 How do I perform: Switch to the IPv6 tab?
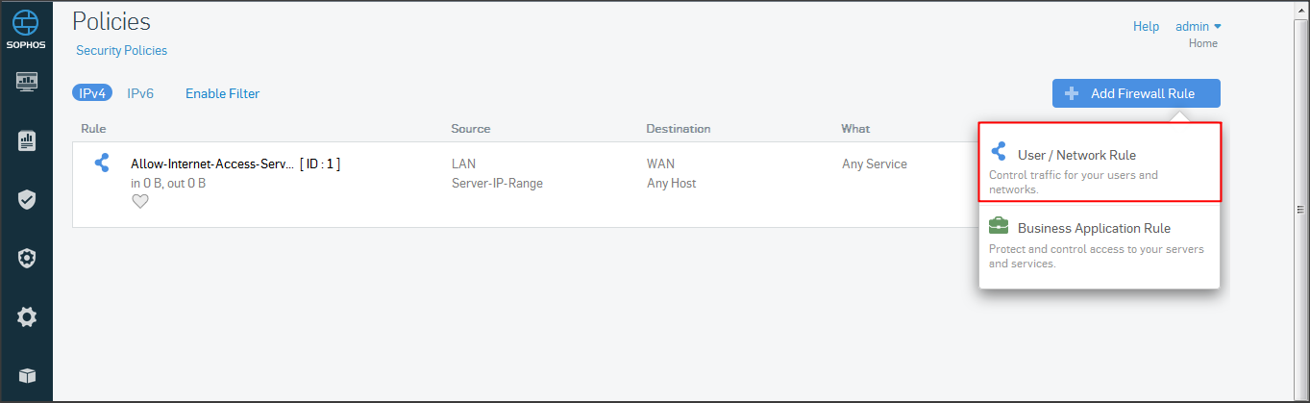(140, 93)
